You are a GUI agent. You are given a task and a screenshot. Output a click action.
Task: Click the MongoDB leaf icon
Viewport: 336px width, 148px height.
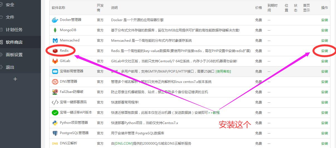(x=55, y=30)
